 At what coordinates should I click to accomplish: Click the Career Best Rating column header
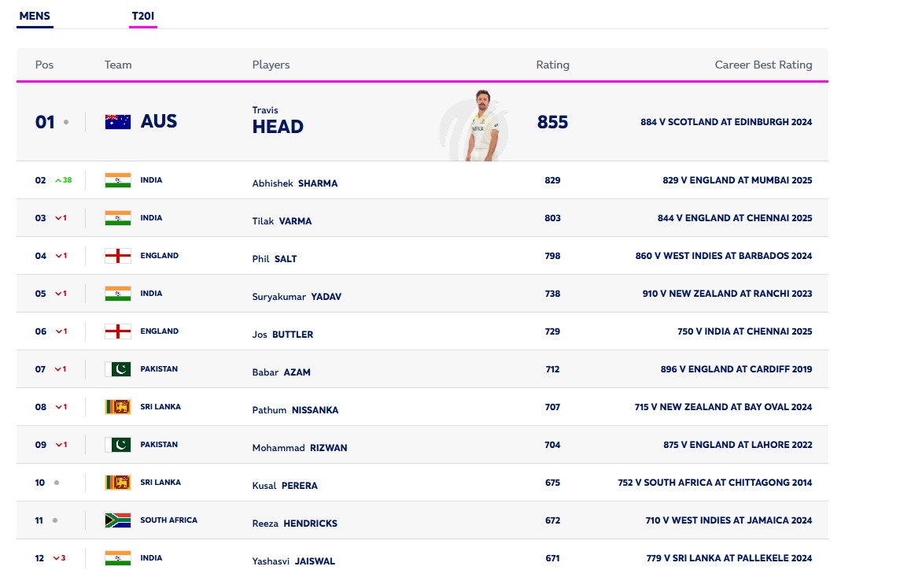pos(763,65)
